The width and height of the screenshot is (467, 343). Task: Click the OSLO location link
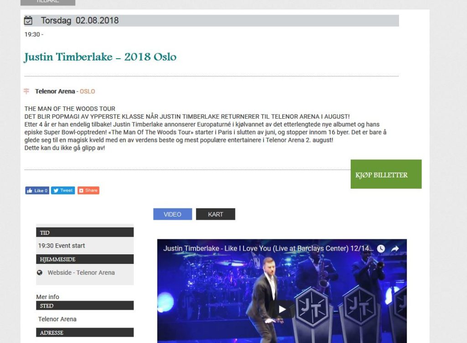[87, 91]
